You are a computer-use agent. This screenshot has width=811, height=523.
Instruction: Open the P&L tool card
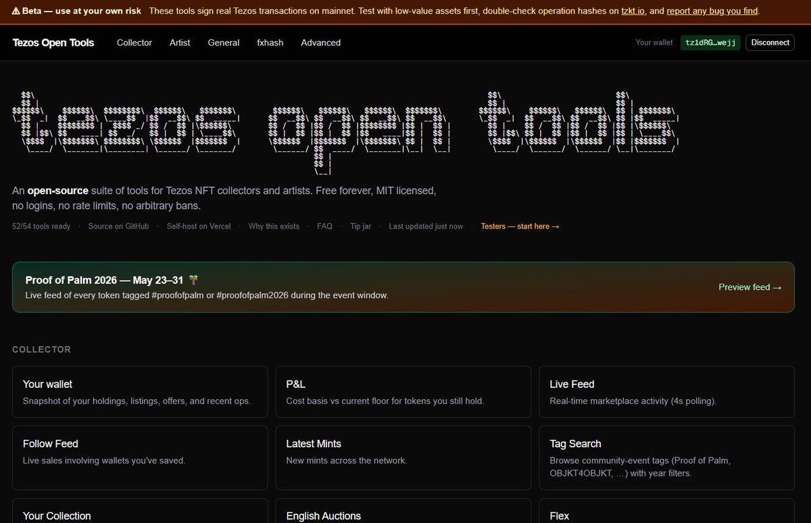tap(403, 393)
